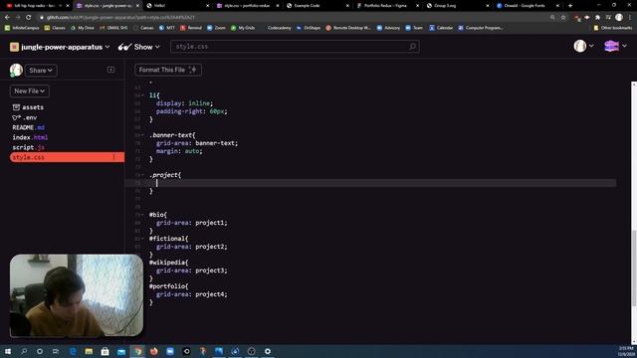Open the Calendar bookmark
The height and width of the screenshot is (358, 637).
tap(441, 28)
